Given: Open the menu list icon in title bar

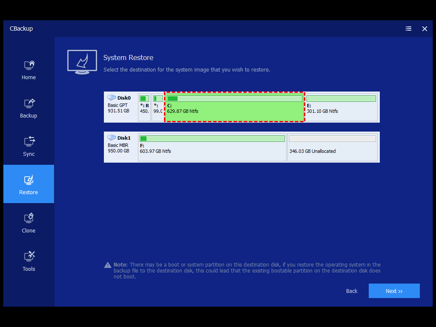Looking at the screenshot, I should tap(408, 29).
